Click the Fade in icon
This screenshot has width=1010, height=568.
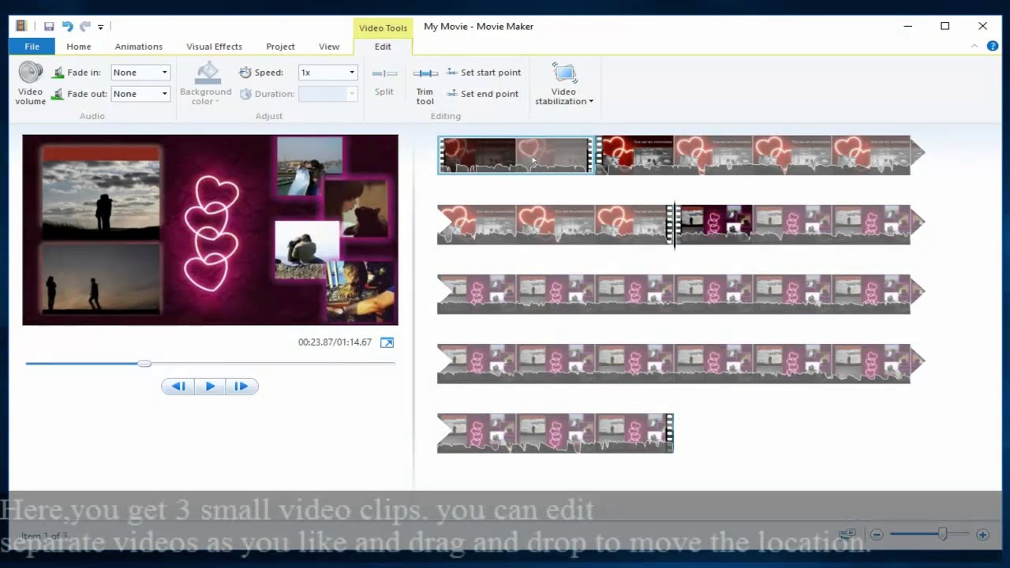[x=58, y=73]
